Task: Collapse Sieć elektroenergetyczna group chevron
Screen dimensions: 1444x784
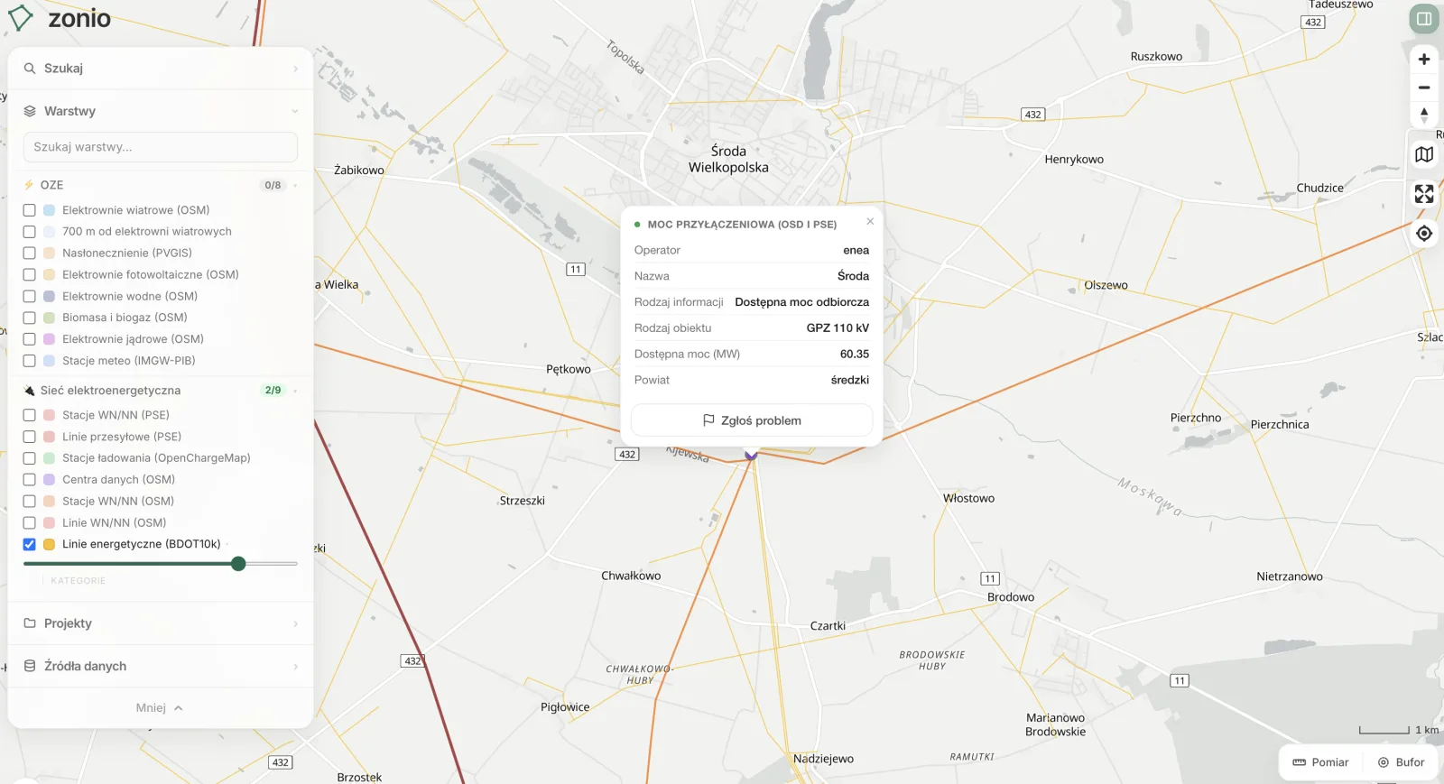Action: pyautogui.click(x=295, y=391)
